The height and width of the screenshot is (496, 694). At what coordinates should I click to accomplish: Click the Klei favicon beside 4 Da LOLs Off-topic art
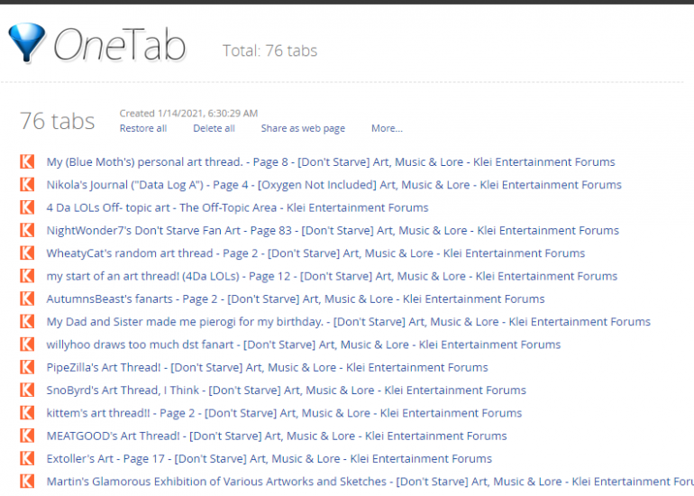tap(27, 207)
